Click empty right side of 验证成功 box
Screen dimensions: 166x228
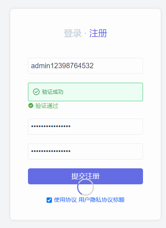click(x=109, y=92)
